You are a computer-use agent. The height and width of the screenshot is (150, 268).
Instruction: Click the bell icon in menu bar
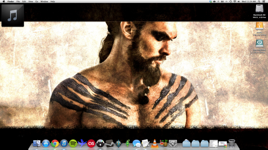tap(218, 2)
